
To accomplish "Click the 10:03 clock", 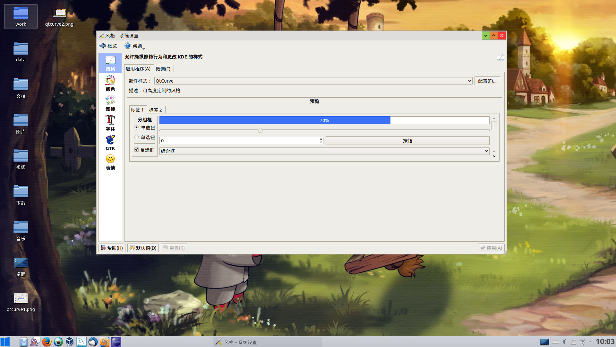I will tap(605, 342).
